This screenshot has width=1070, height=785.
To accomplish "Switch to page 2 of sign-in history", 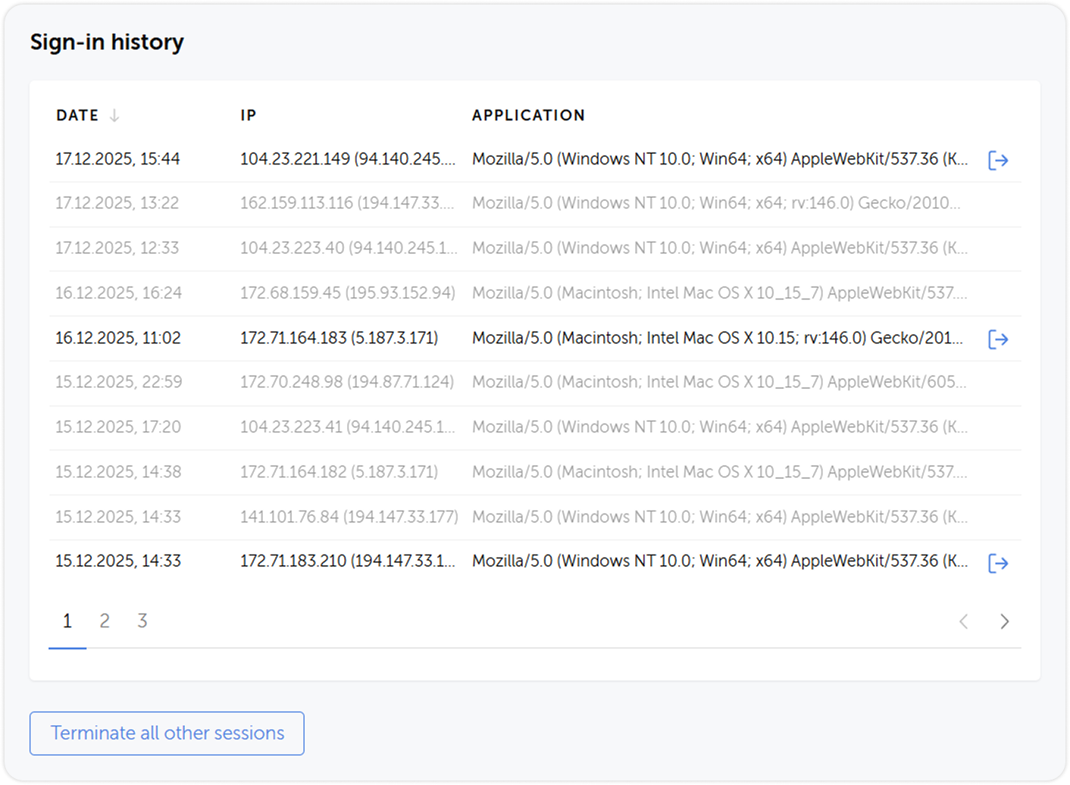I will click(x=105, y=621).
